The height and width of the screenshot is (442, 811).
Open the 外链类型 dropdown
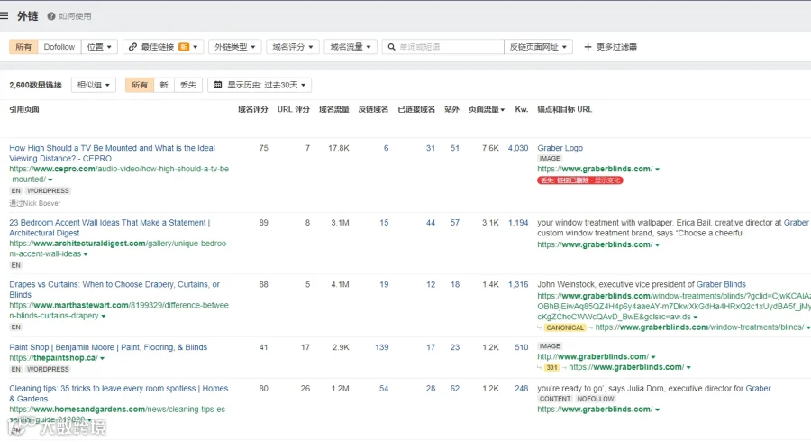pos(235,47)
